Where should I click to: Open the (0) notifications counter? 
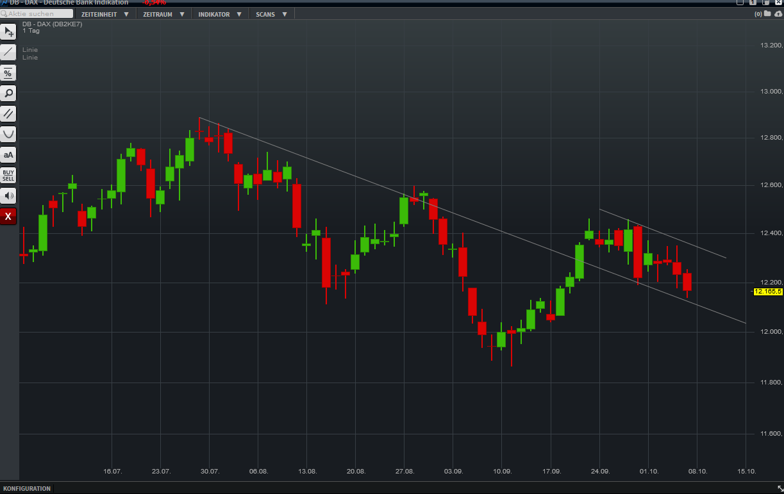[758, 13]
